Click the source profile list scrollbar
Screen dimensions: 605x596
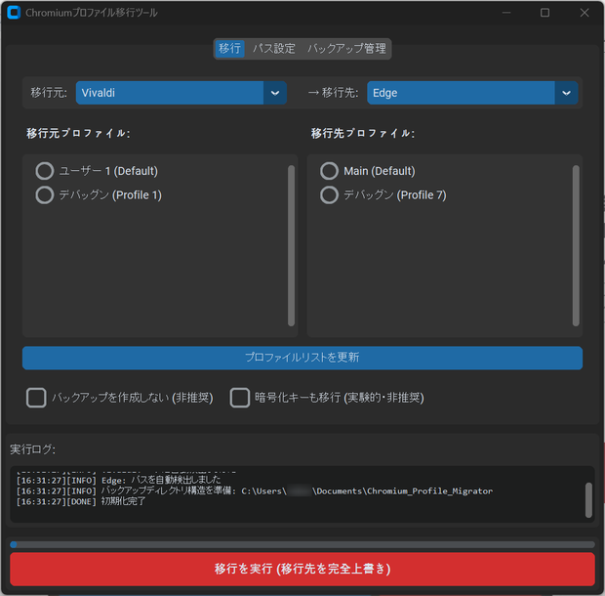pyautogui.click(x=292, y=245)
